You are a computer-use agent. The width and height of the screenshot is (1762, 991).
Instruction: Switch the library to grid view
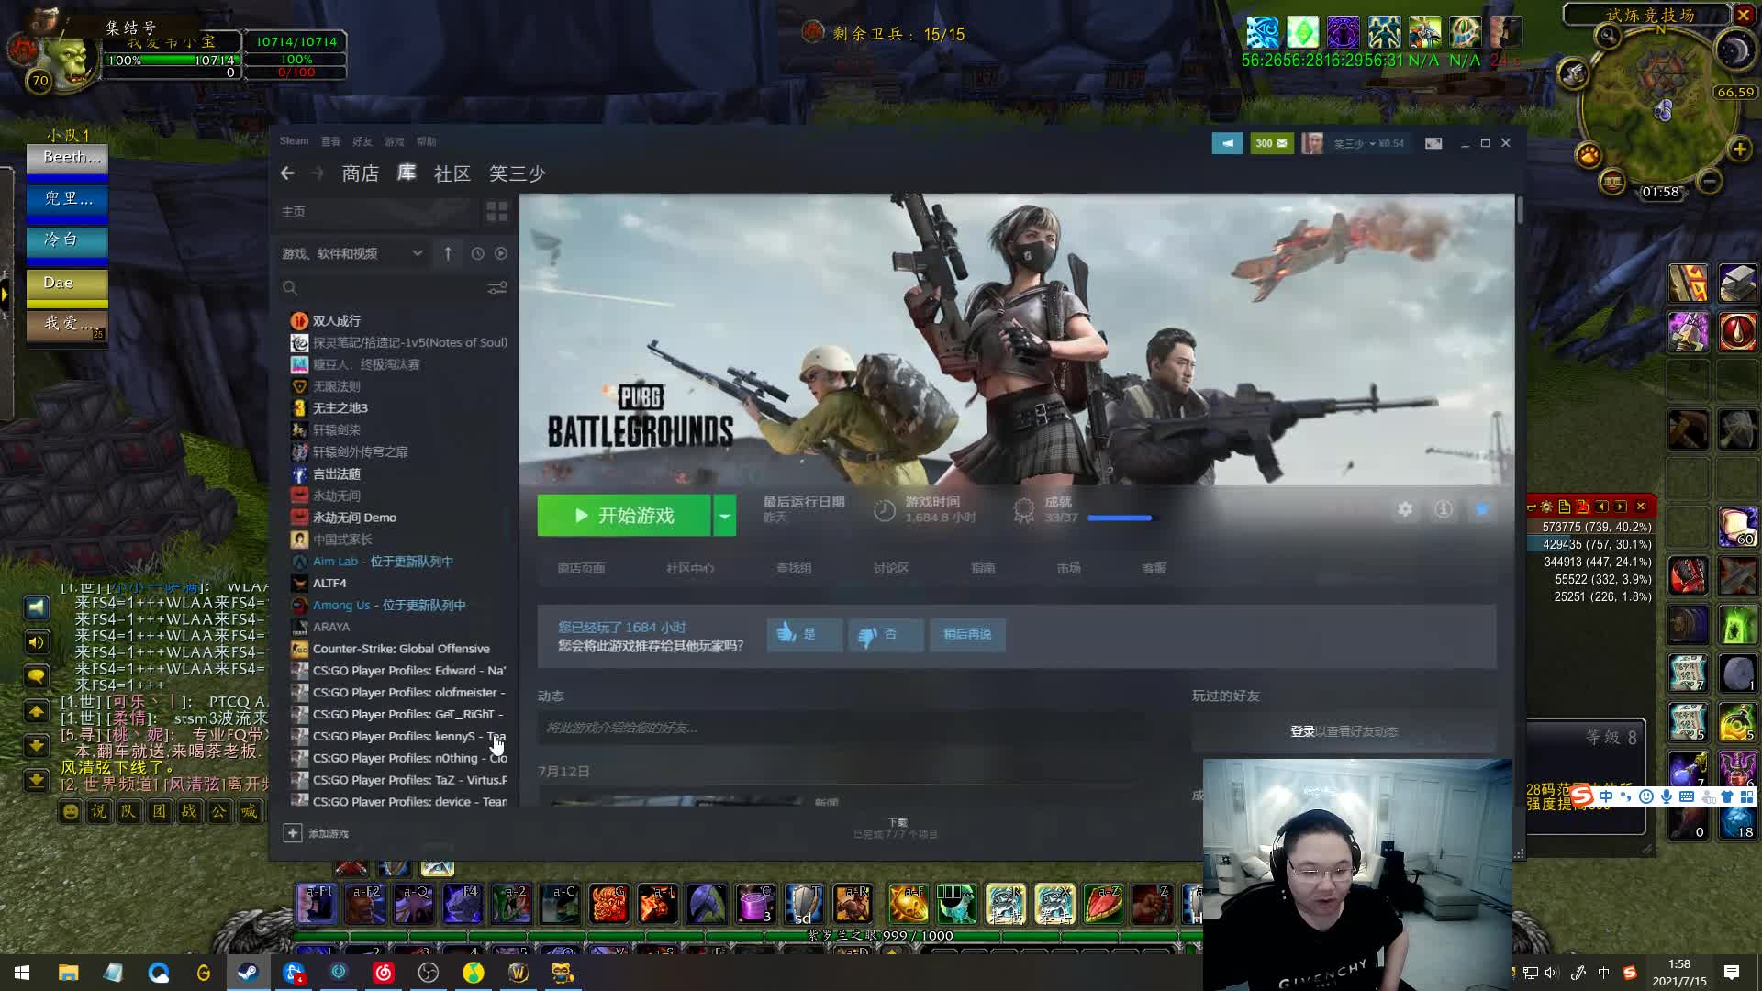coord(496,212)
